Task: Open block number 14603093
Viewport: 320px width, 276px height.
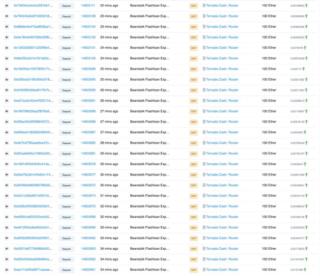Action: [x=88, y=90]
